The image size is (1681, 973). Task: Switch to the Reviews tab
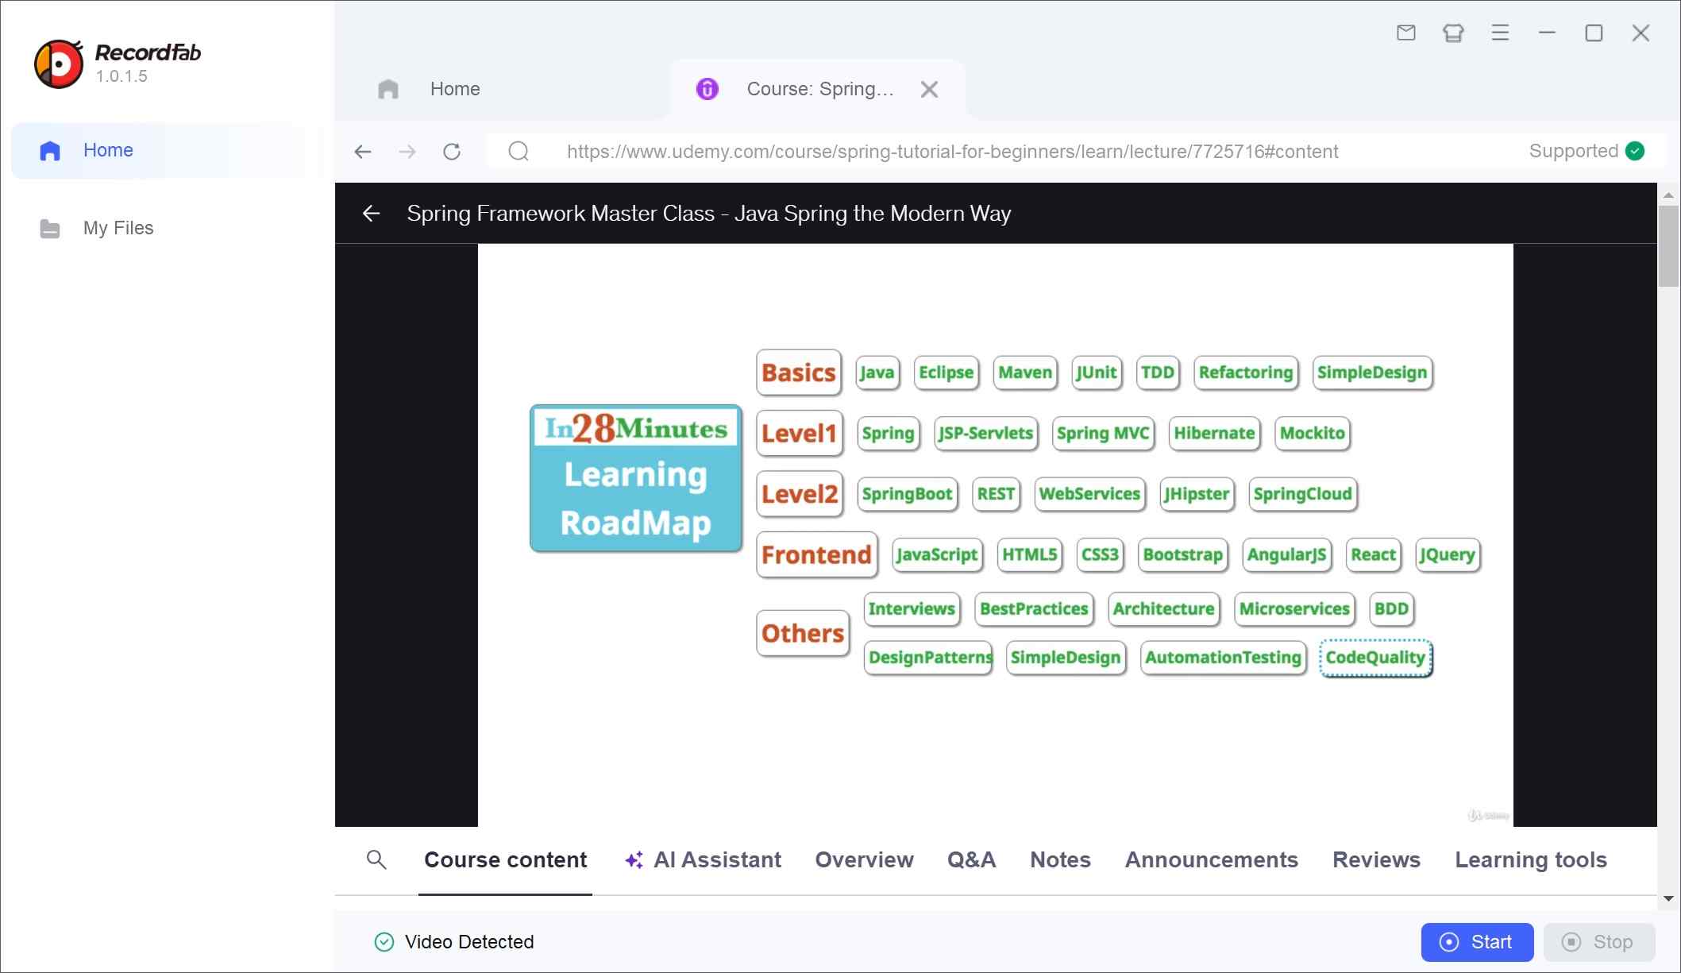coord(1375,860)
